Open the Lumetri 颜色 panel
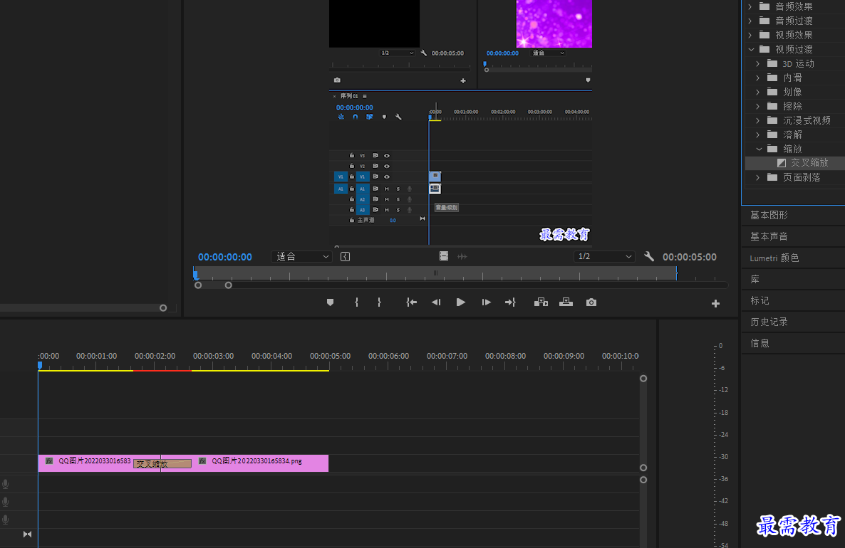The width and height of the screenshot is (845, 548). click(x=774, y=258)
